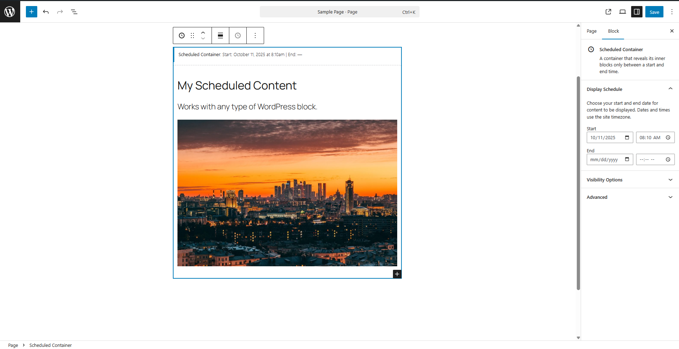Redo the last change

coord(60,12)
